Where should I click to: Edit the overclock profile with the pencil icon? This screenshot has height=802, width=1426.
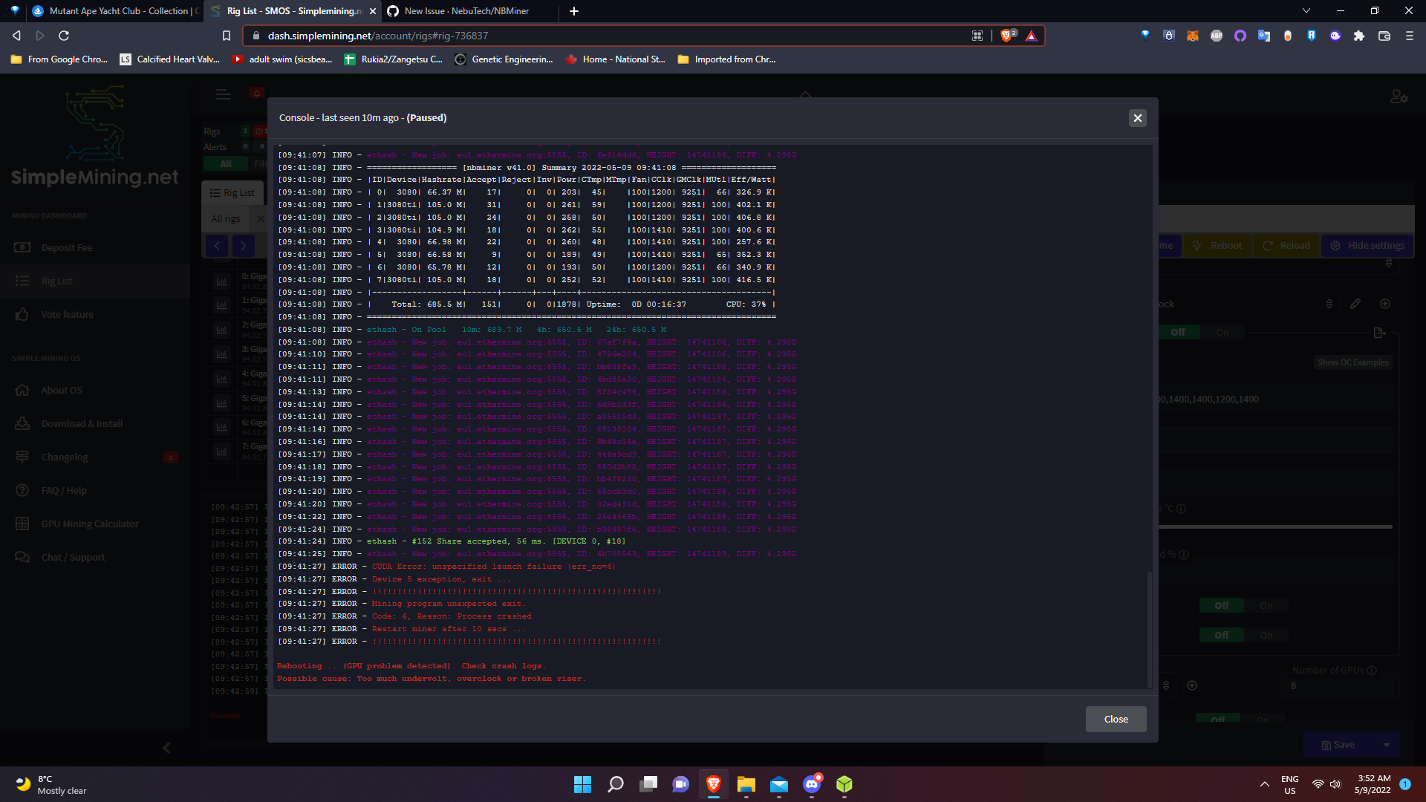pos(1355,304)
